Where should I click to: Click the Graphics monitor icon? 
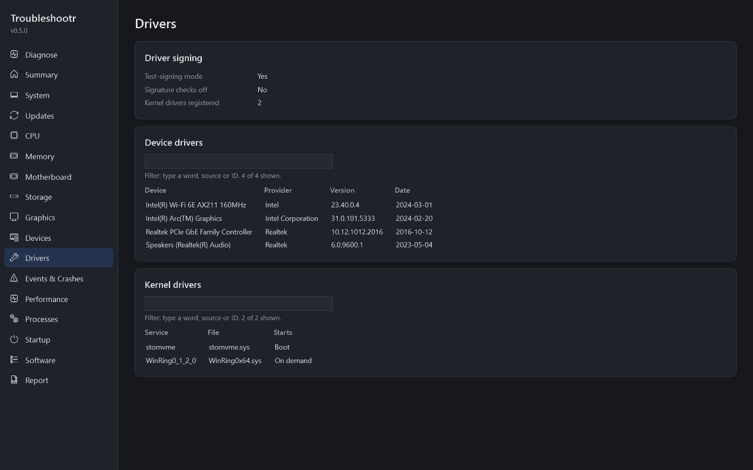tap(14, 217)
